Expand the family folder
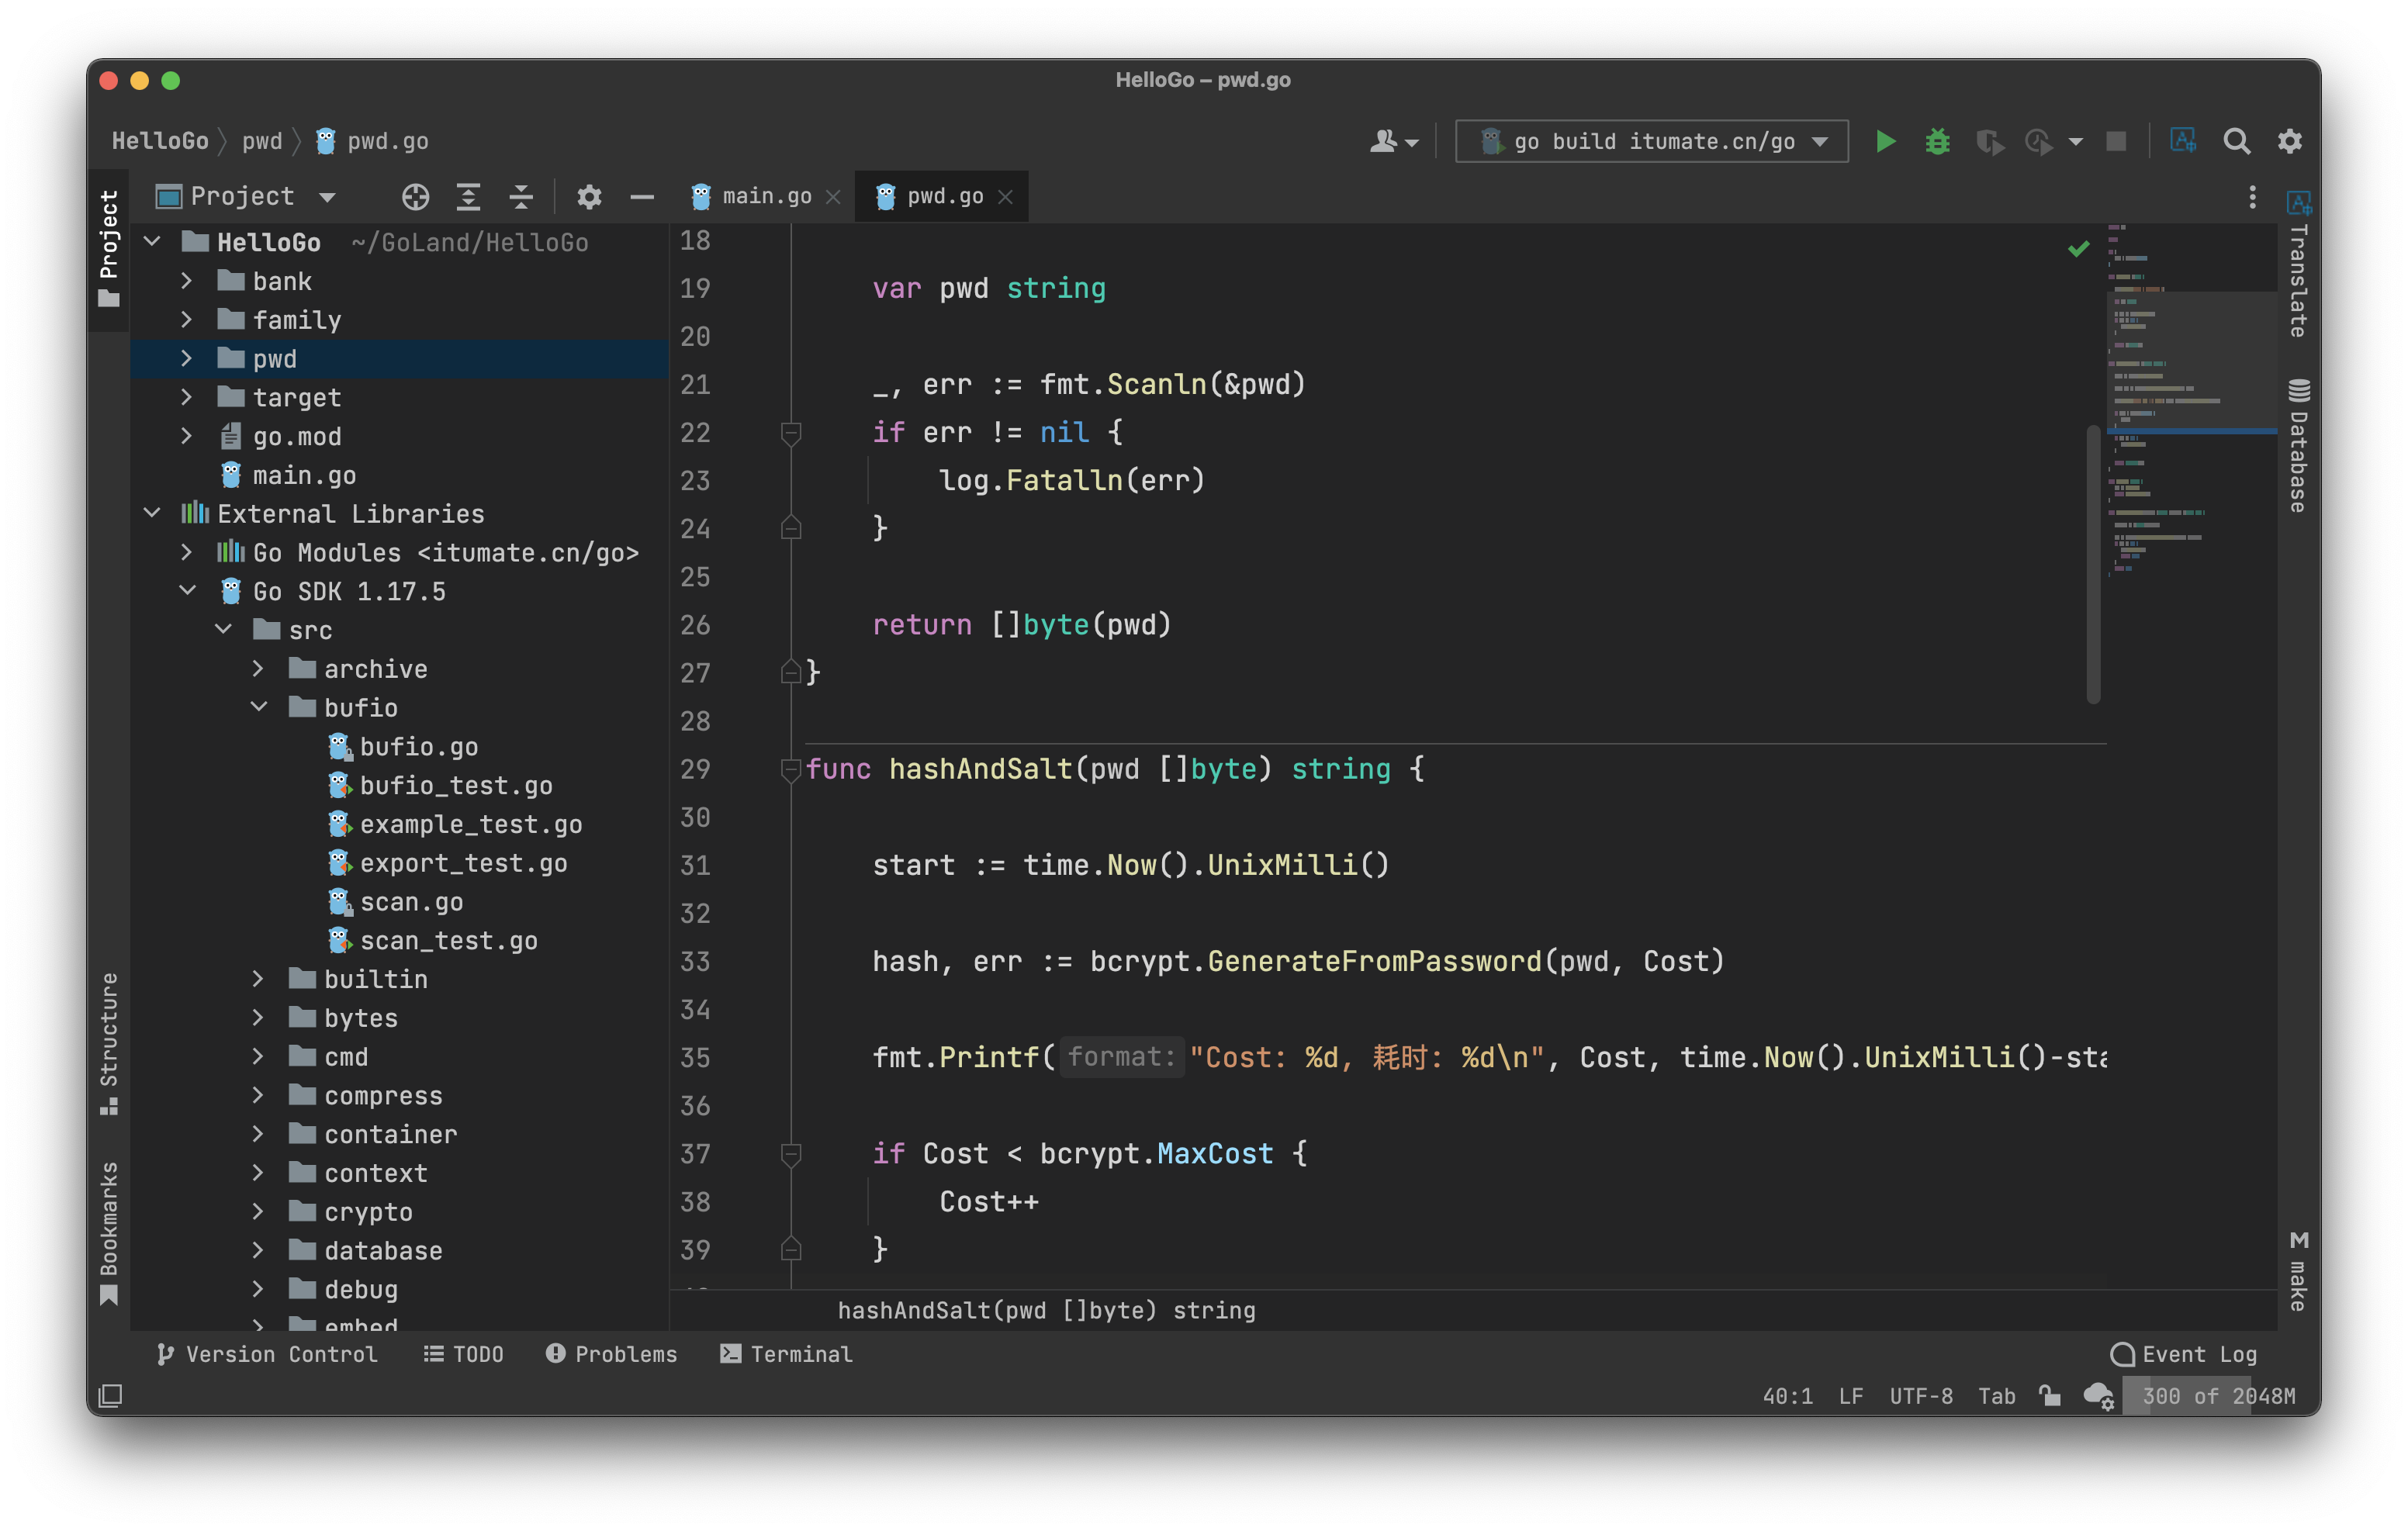 click(187, 319)
